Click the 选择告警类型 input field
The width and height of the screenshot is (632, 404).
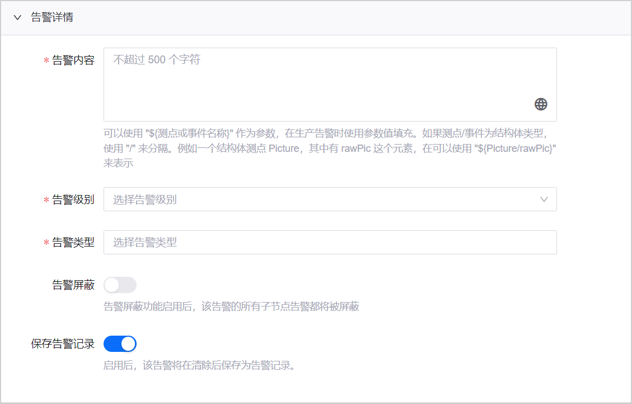click(x=330, y=242)
